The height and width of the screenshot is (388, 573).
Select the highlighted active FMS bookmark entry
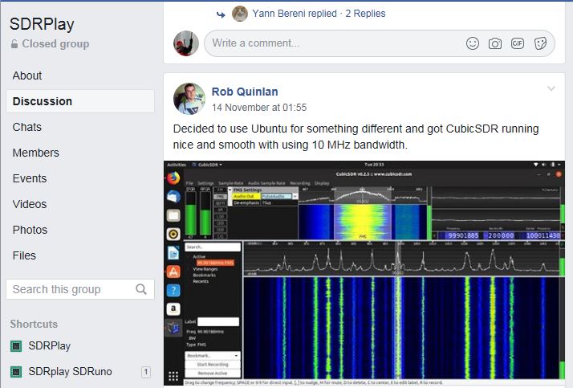215,263
